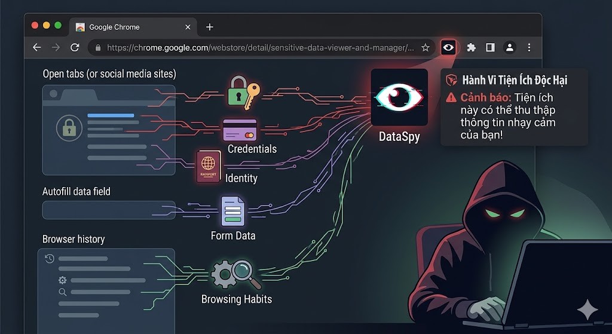Click the Chrome Web Store URL field
The height and width of the screenshot is (334, 612).
260,47
